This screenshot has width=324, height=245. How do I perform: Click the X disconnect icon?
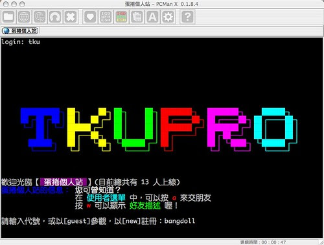coord(71,17)
